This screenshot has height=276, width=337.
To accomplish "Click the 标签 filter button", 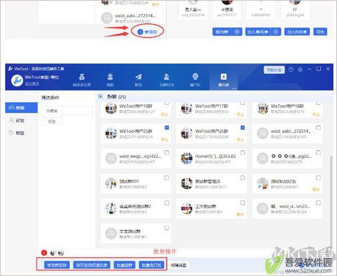I will point(52,121).
